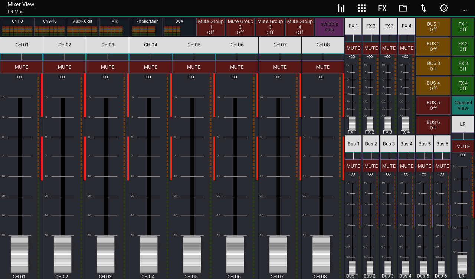Mute channel CH 05

(194, 67)
